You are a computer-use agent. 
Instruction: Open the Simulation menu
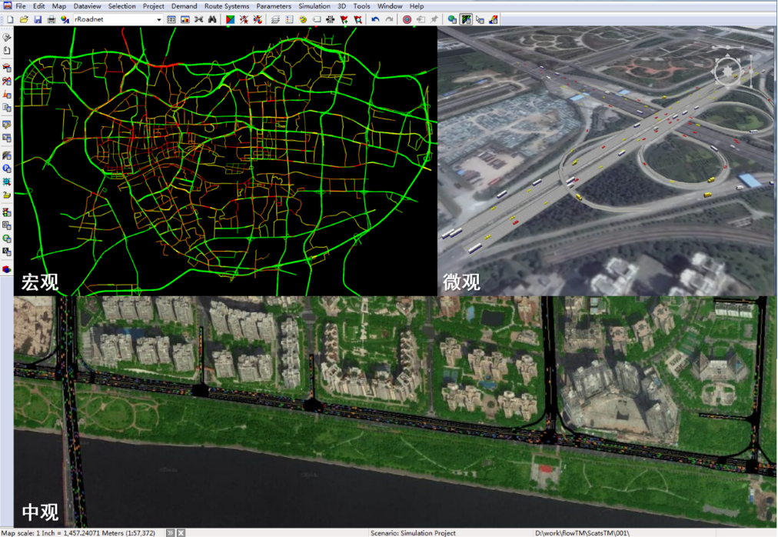click(314, 6)
